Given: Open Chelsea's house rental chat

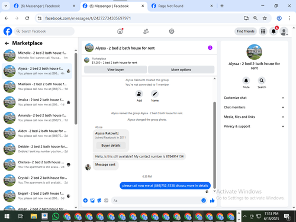Looking at the screenshot, I should pos(37,165).
